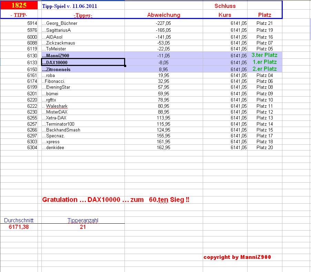311x272 pixels.
Task: Click the Platz 13 cell
Action: pyautogui.click(x=264, y=118)
